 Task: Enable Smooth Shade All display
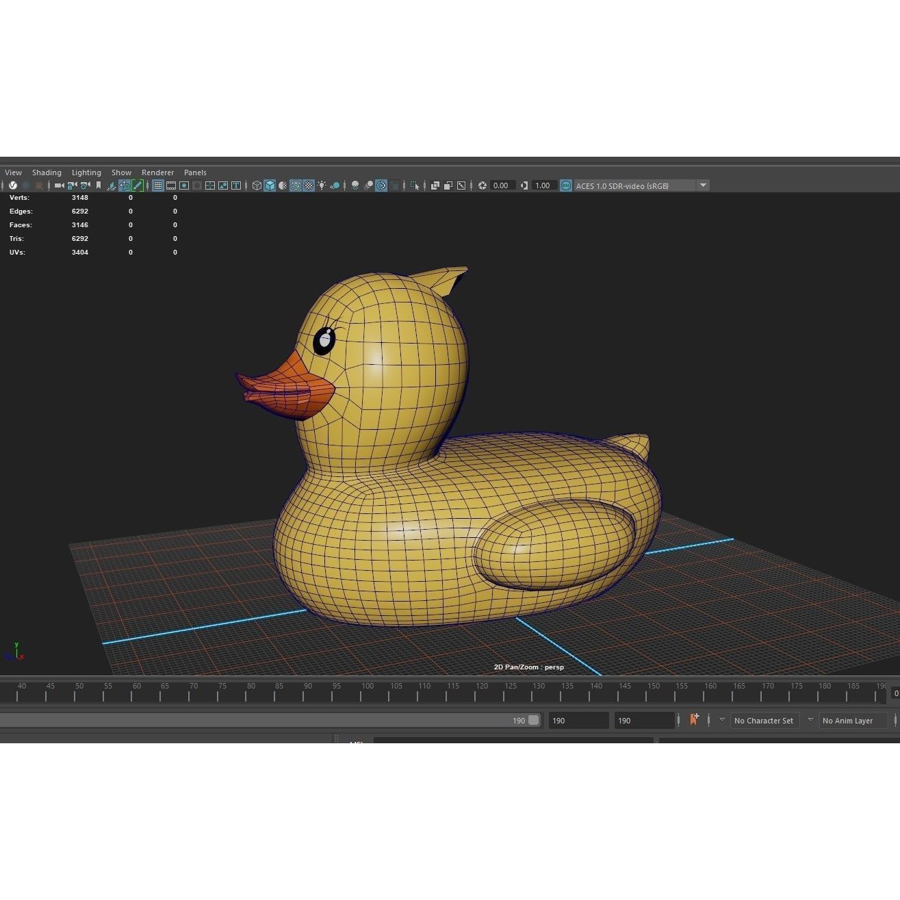pos(270,185)
